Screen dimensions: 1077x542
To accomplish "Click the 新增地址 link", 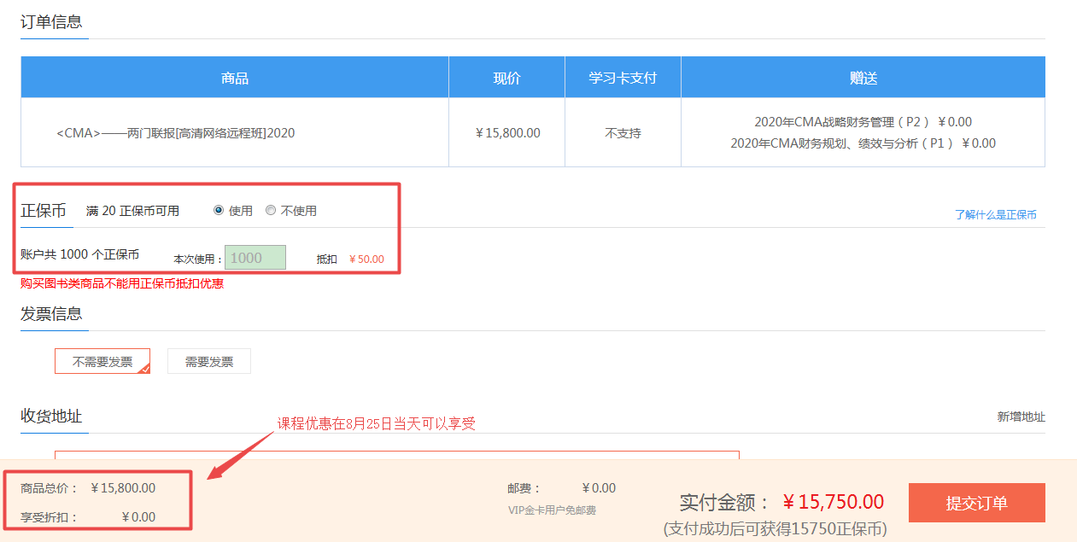I will [x=1021, y=417].
